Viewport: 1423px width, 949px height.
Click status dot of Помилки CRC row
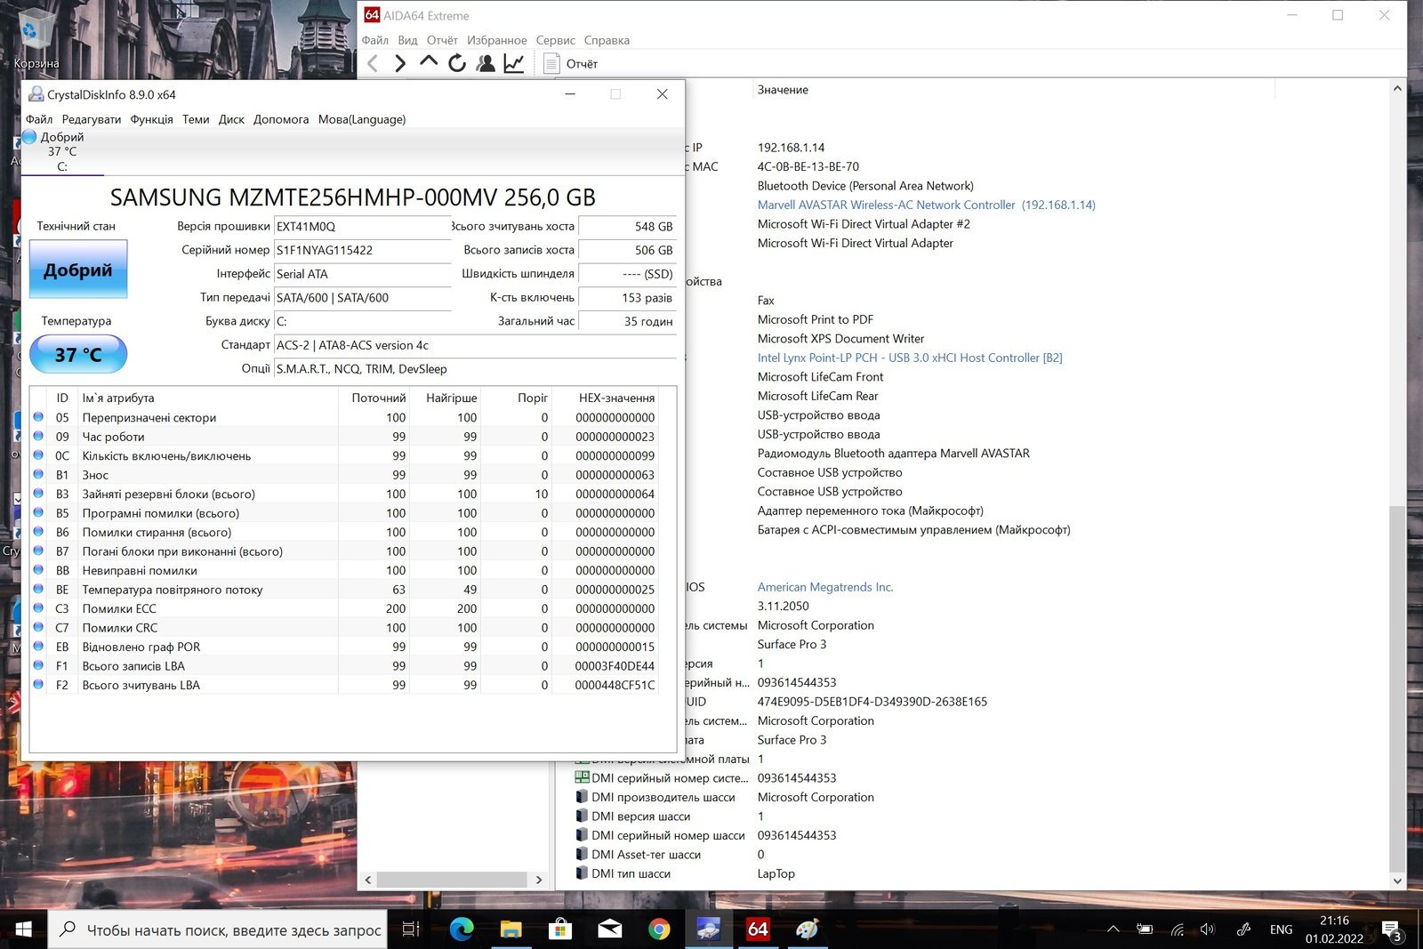point(38,627)
